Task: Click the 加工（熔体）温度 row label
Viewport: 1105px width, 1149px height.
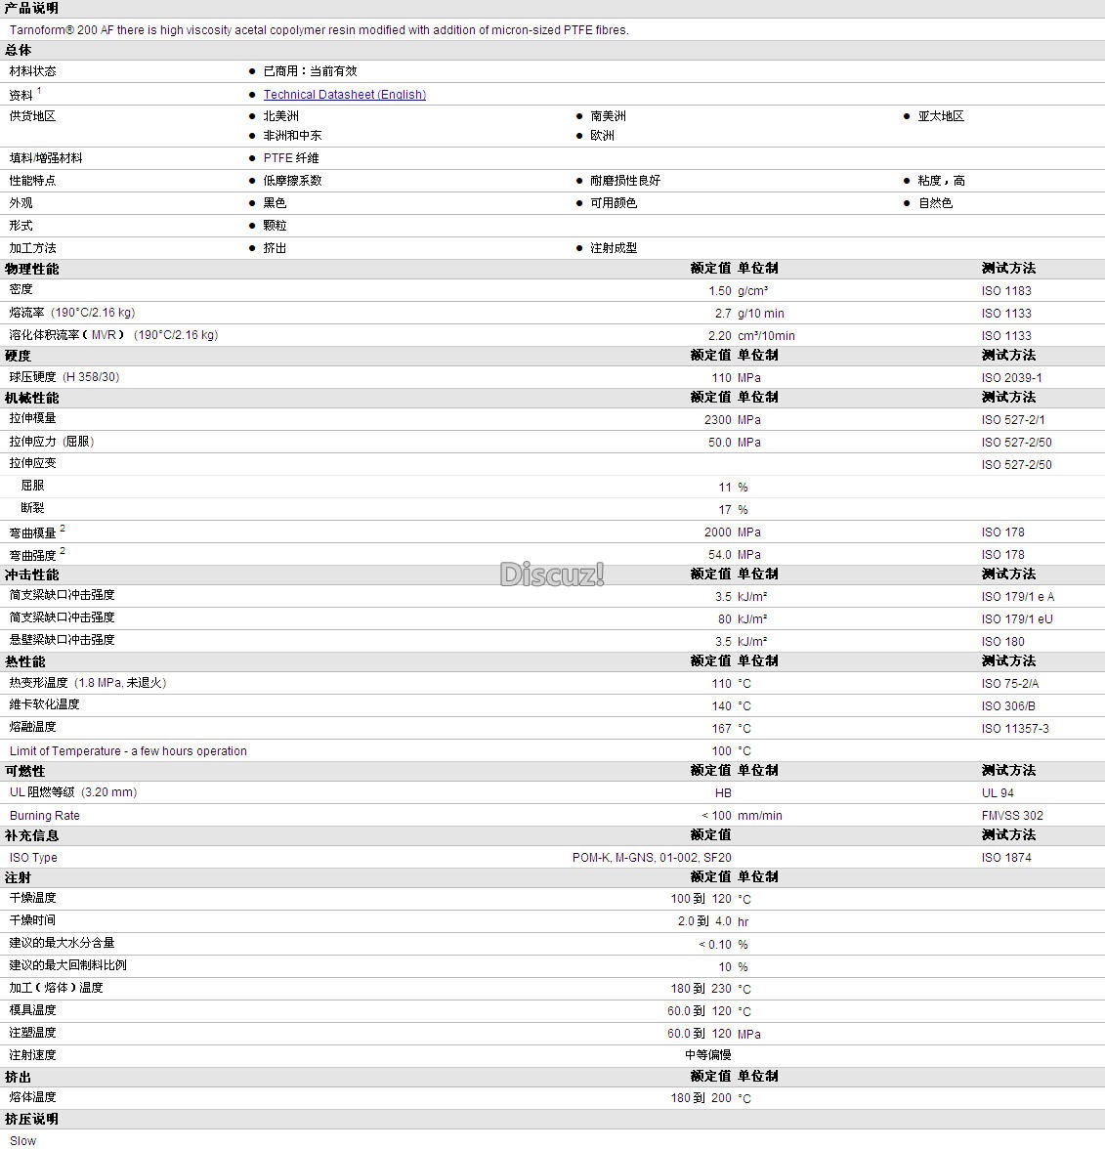Action: [x=56, y=988]
